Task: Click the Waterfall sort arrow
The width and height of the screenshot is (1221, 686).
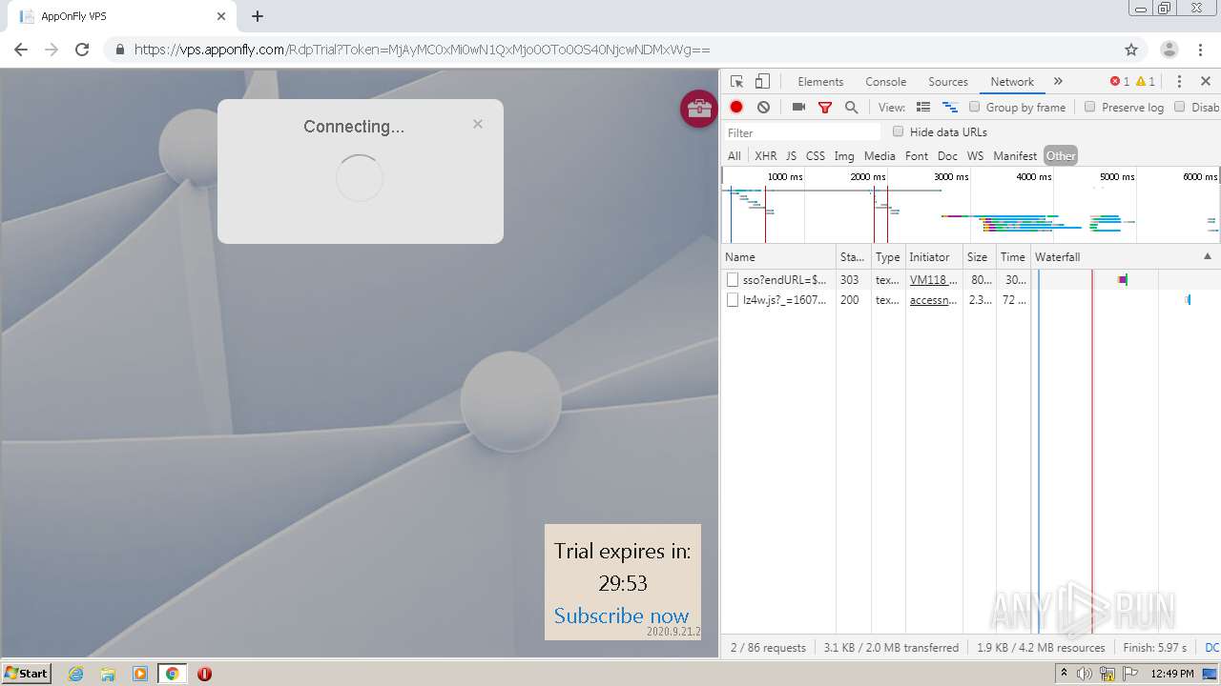Action: [x=1208, y=256]
